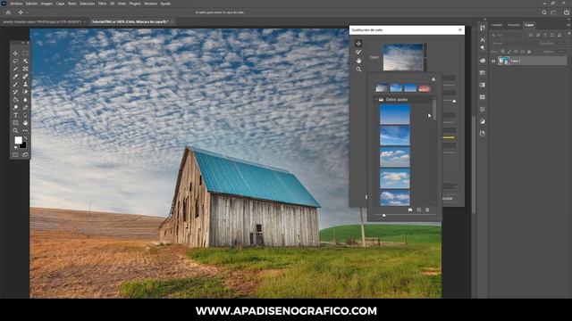Select the Zoom tool in the main toolbar
The width and height of the screenshot is (572, 321).
[x=15, y=131]
